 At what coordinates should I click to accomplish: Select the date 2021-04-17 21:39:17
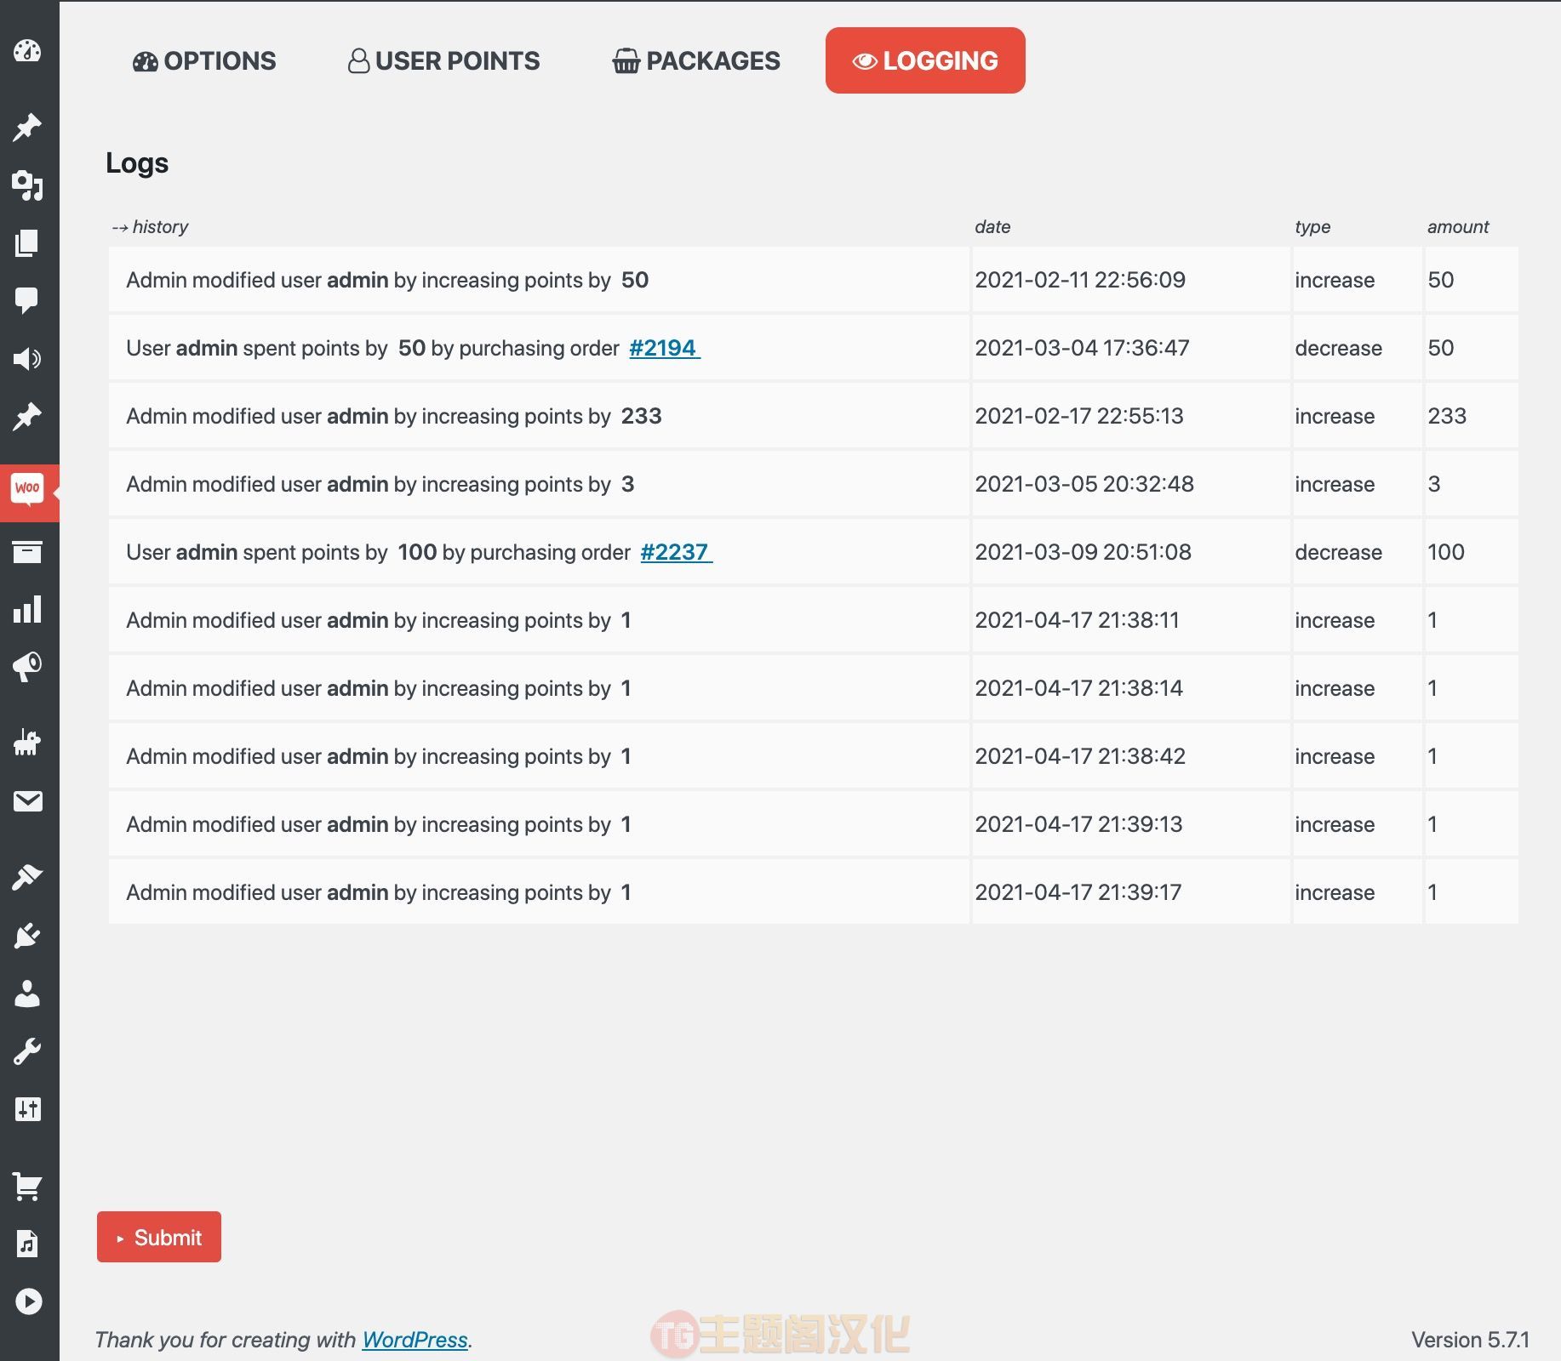[x=1078, y=892]
